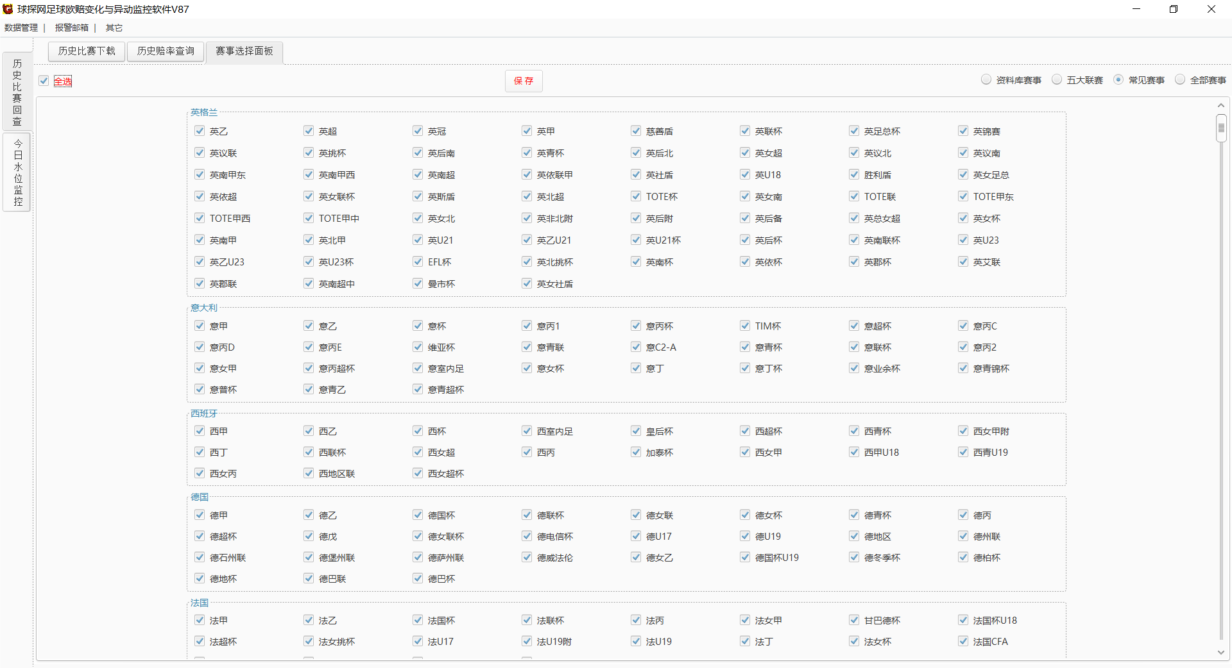This screenshot has width=1232, height=668.
Task: Toggle the 德甲 checkbox
Action: coord(200,515)
